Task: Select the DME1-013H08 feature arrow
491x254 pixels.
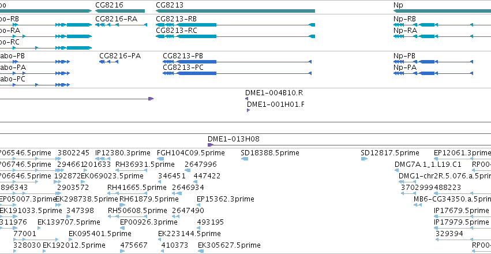Action: [211, 145]
